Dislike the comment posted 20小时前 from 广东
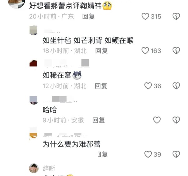Screen dimensions: 188x176 pyautogui.click(x=176, y=16)
